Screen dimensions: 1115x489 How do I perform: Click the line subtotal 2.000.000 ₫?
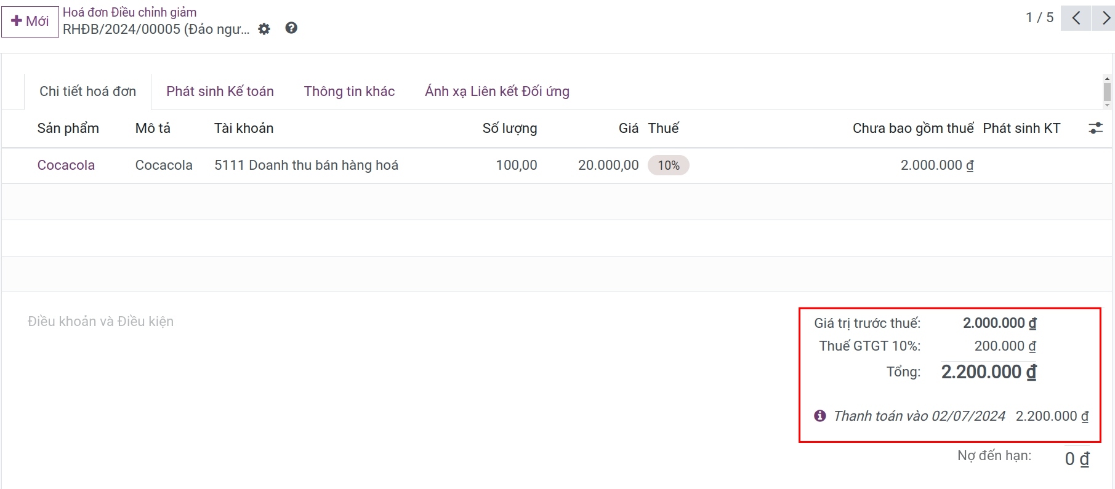[x=937, y=165]
